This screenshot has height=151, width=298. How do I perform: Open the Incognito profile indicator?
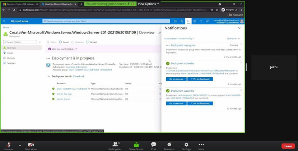(x=229, y=10)
